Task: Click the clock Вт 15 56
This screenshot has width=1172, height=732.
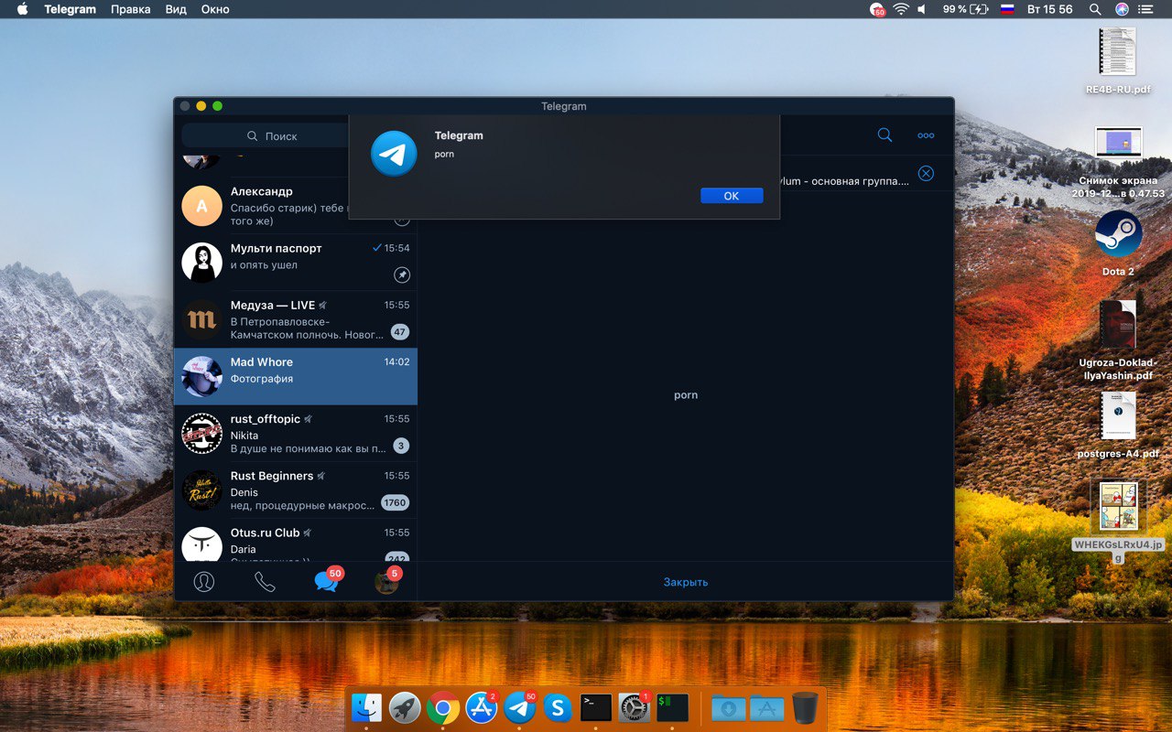Action: [1049, 9]
